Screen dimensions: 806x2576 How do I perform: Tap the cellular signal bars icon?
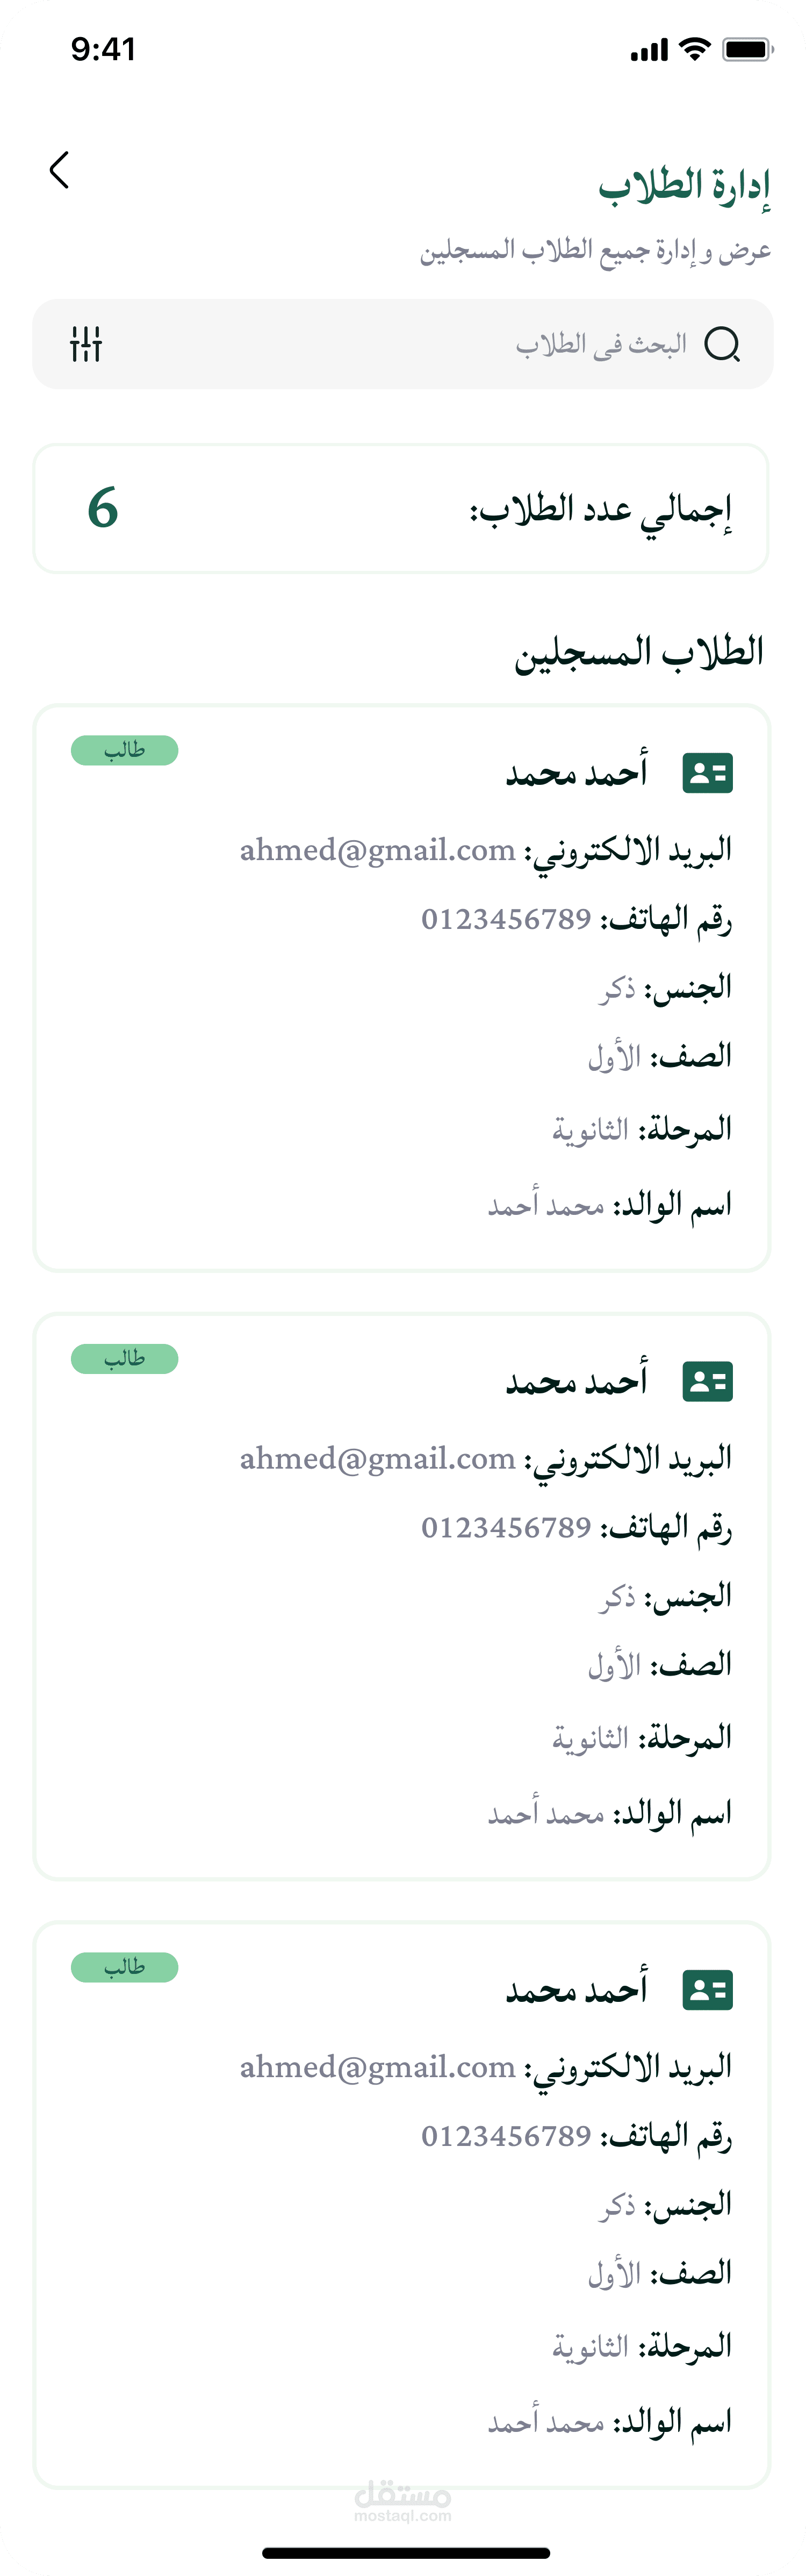[x=649, y=50]
